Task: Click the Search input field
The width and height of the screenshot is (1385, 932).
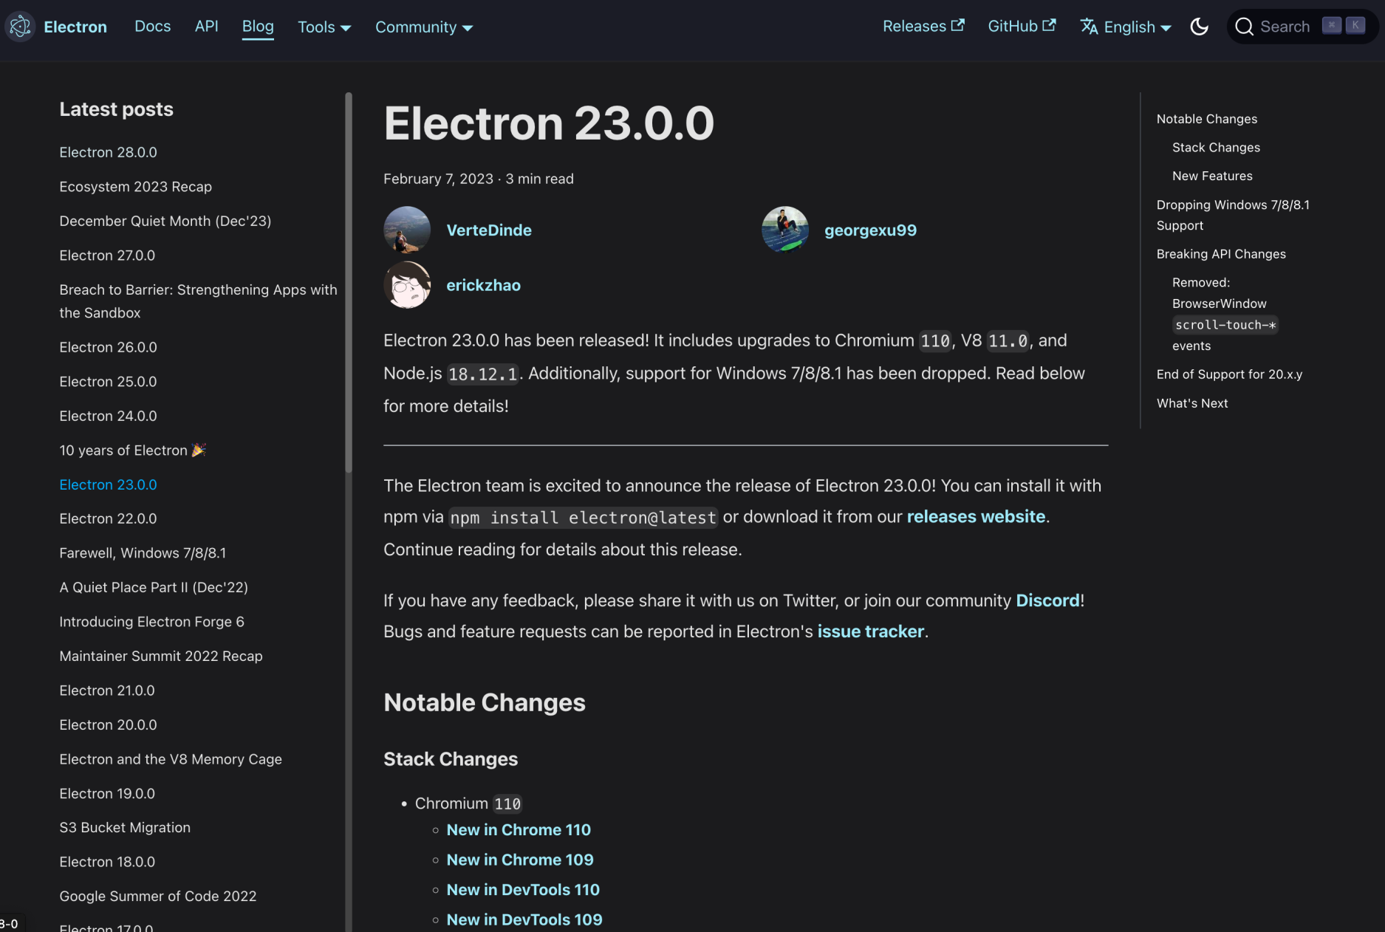Action: click(1285, 27)
